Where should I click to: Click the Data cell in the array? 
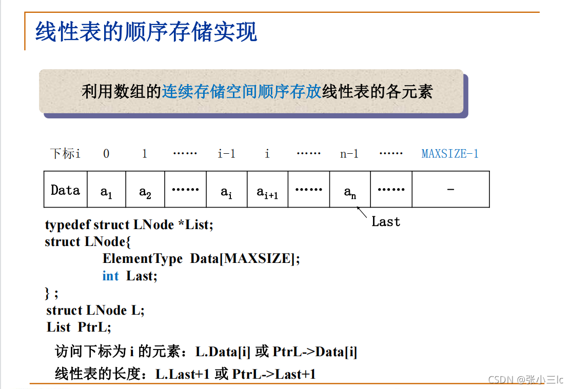pyautogui.click(x=66, y=190)
